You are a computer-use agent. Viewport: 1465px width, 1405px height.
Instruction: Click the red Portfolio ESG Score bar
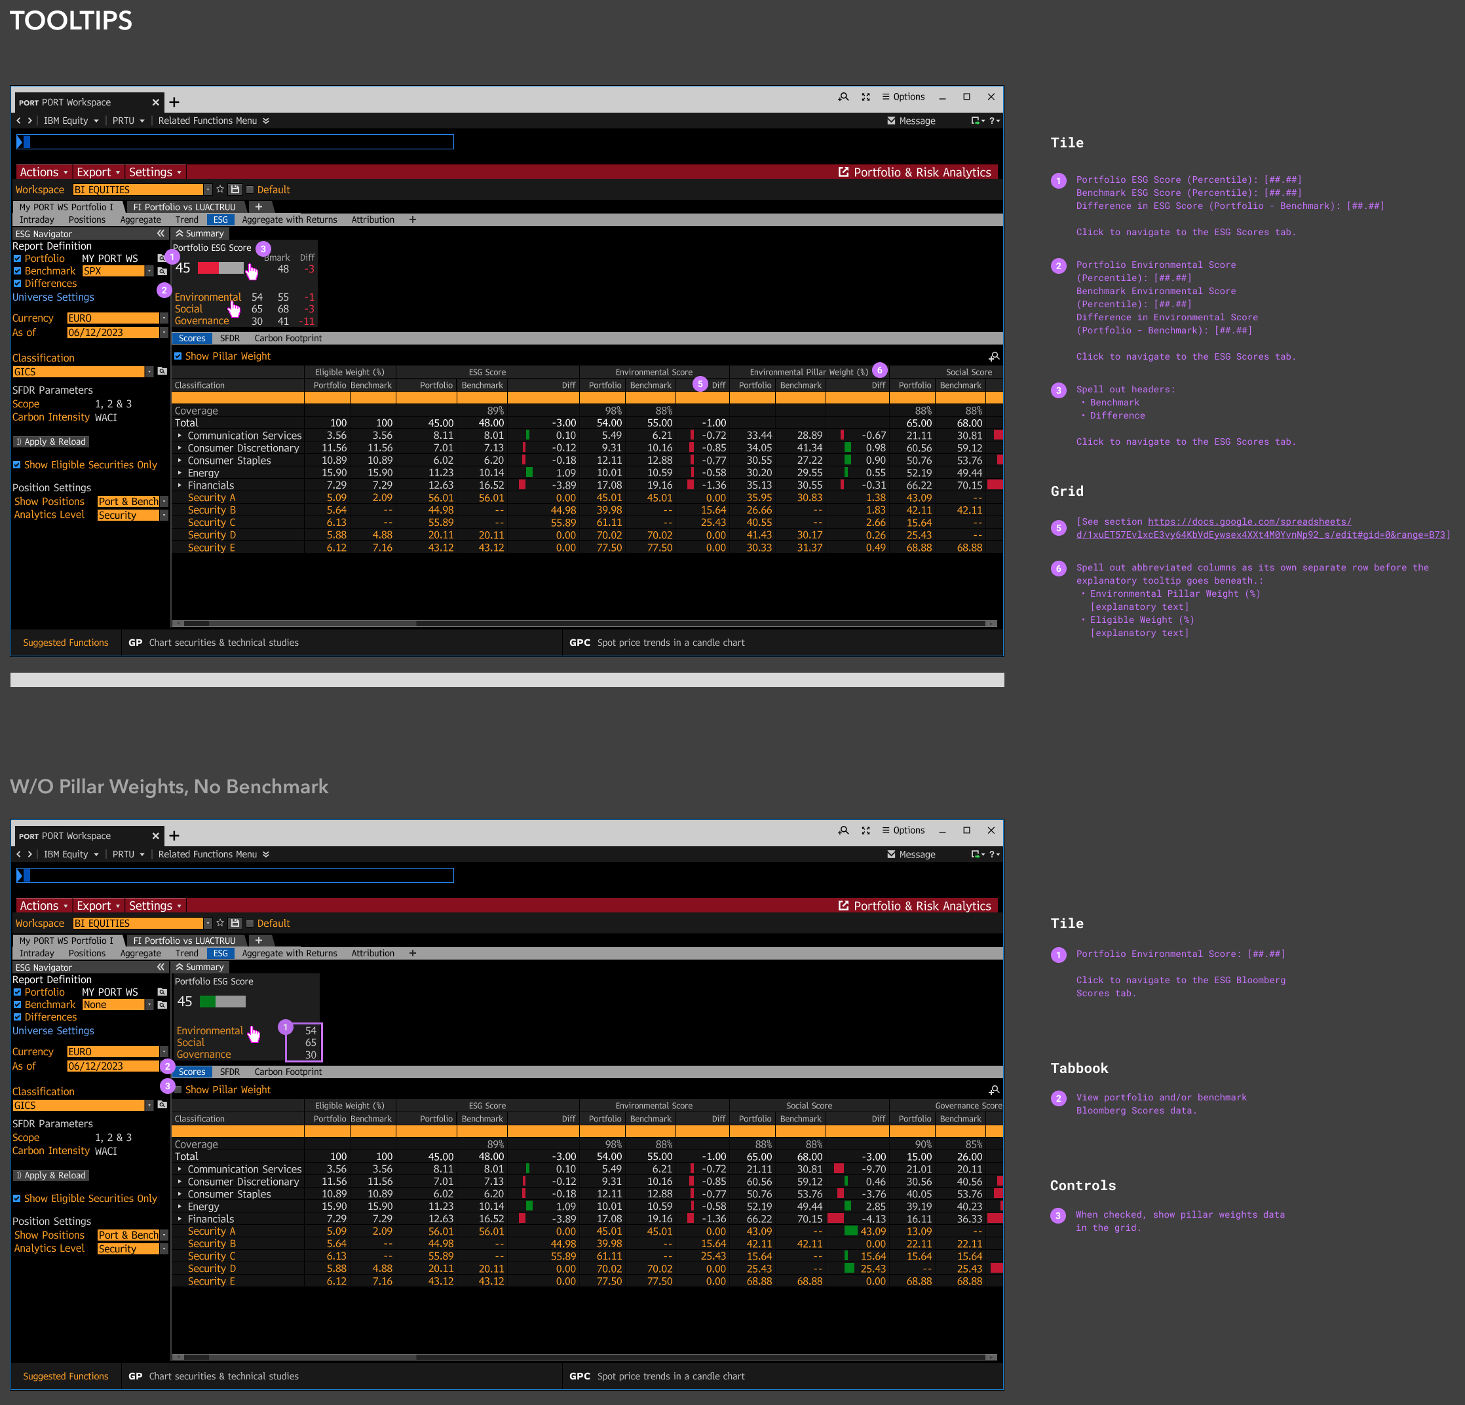208,269
